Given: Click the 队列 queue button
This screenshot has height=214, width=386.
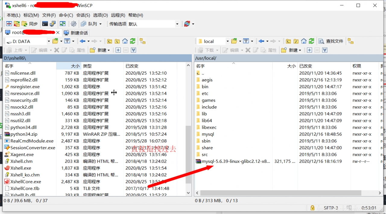Looking at the screenshot, I should click(x=89, y=24).
